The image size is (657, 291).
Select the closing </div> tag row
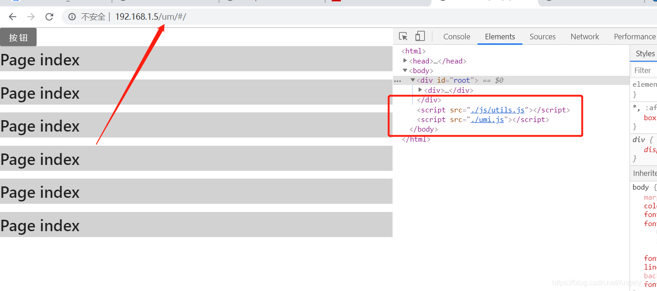click(x=429, y=100)
